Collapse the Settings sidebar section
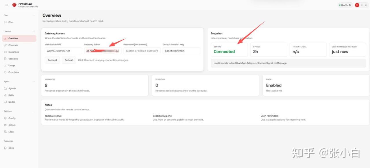The height and width of the screenshot is (168, 370). point(34,111)
